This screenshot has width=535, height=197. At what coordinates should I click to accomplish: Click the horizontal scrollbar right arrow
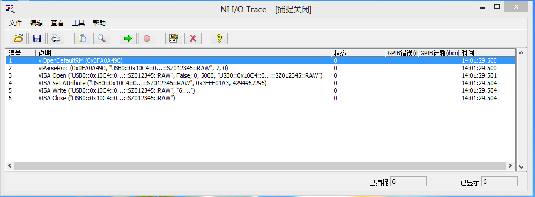pyautogui.click(x=510, y=166)
